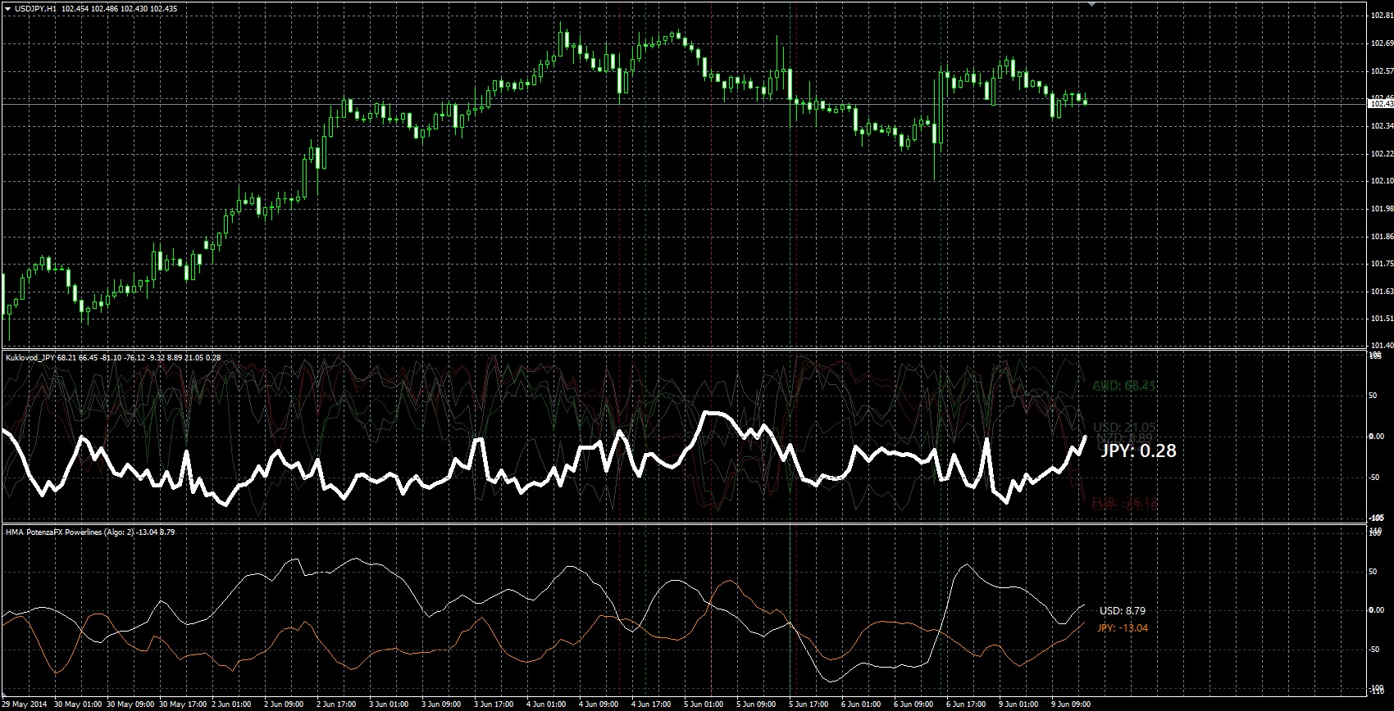Image resolution: width=1394 pixels, height=711 pixels.
Task: Click the green AUD strength label
Action: (1124, 385)
